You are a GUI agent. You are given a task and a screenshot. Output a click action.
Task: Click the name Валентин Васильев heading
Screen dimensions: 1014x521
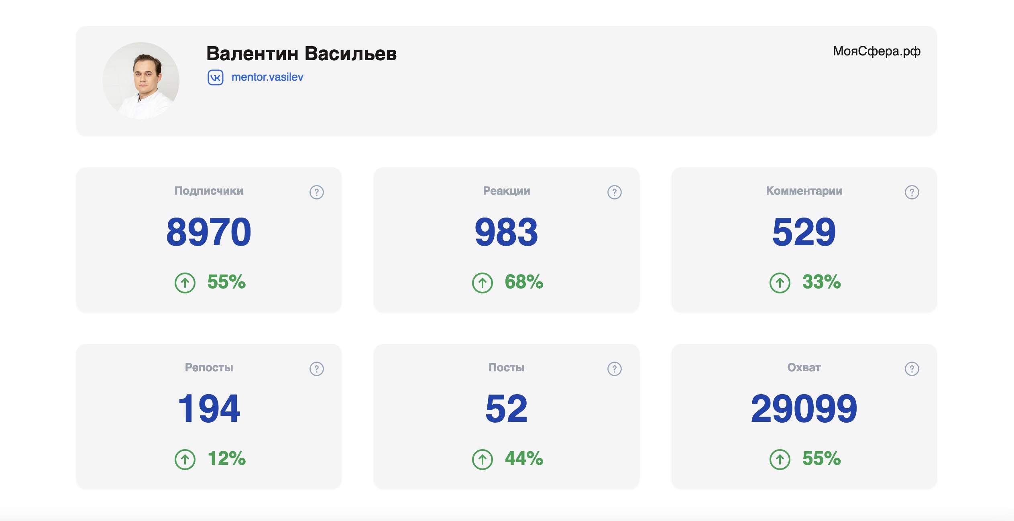301,53
